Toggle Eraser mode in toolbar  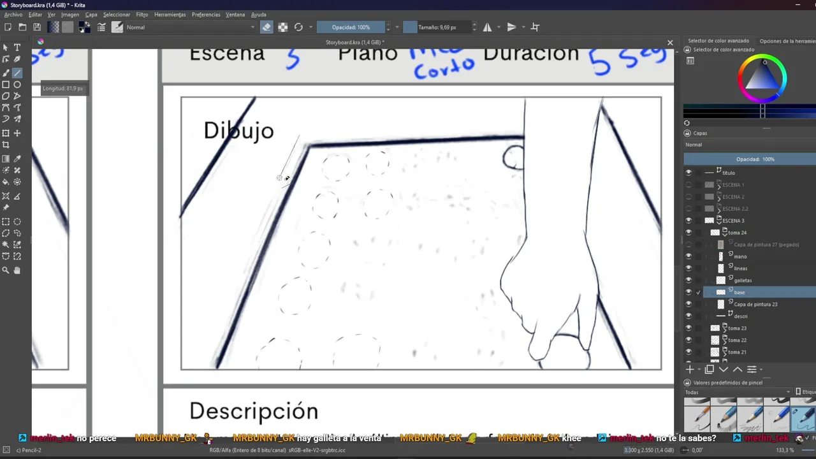[266, 27]
